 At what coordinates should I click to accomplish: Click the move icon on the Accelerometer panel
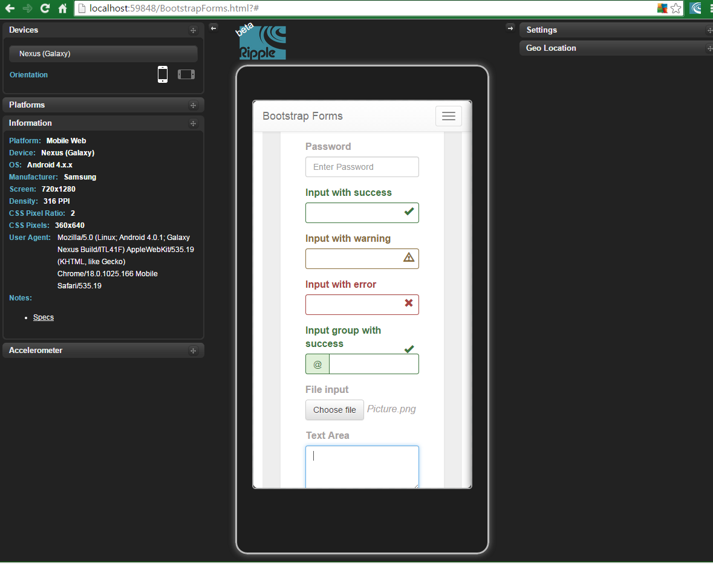(x=193, y=350)
